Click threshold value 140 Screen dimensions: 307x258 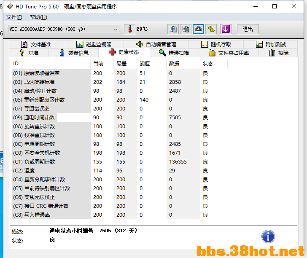point(144,100)
